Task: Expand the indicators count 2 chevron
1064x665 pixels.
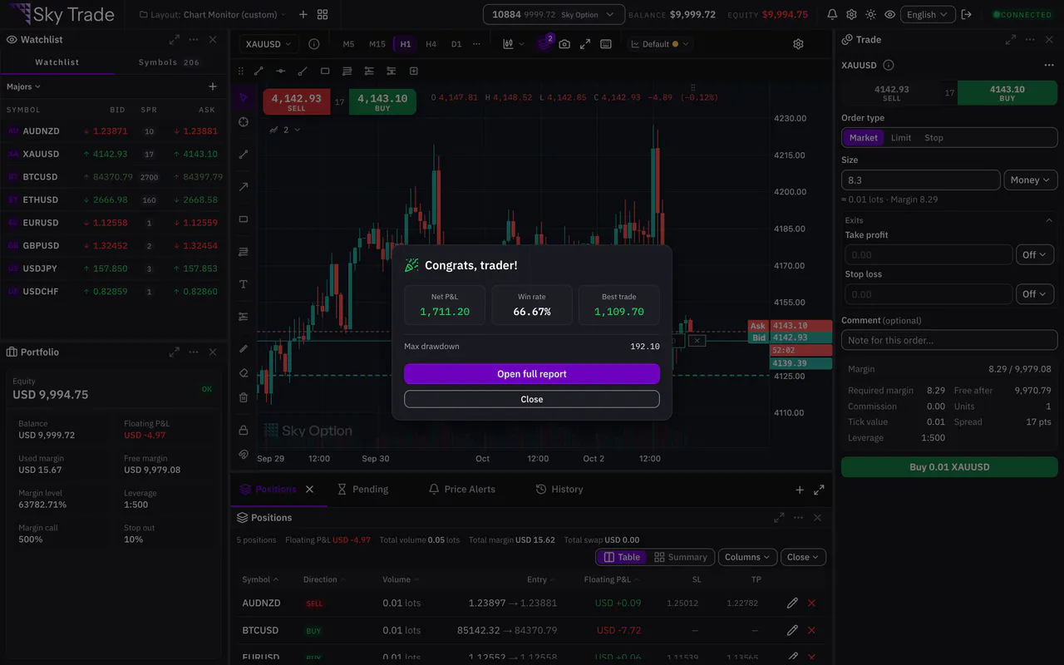Action: [x=298, y=130]
